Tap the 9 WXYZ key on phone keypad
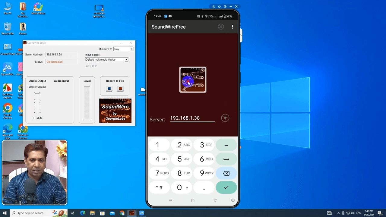The height and width of the screenshot is (217, 386). point(204,173)
